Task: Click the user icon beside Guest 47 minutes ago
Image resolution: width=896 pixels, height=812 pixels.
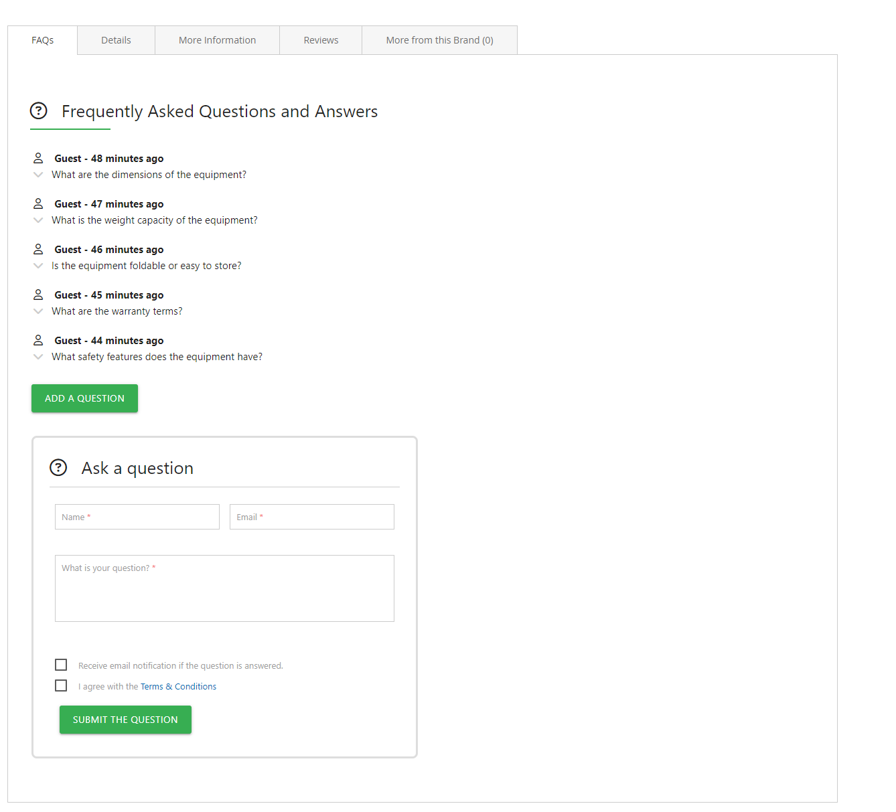Action: click(38, 202)
